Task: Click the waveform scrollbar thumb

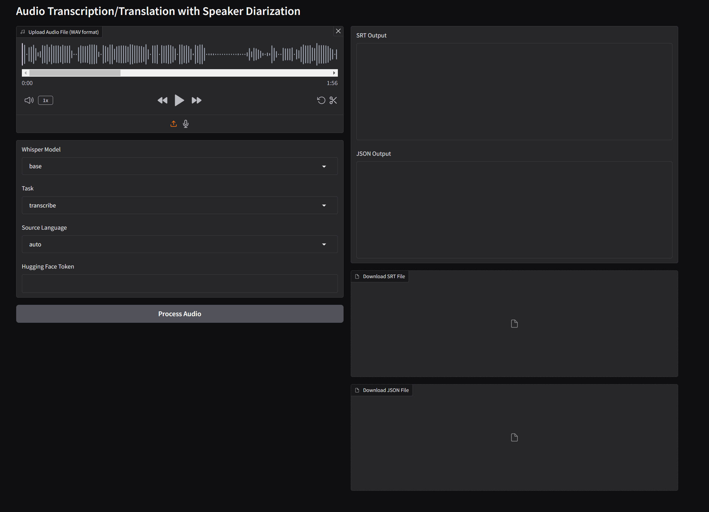Action: [x=75, y=73]
